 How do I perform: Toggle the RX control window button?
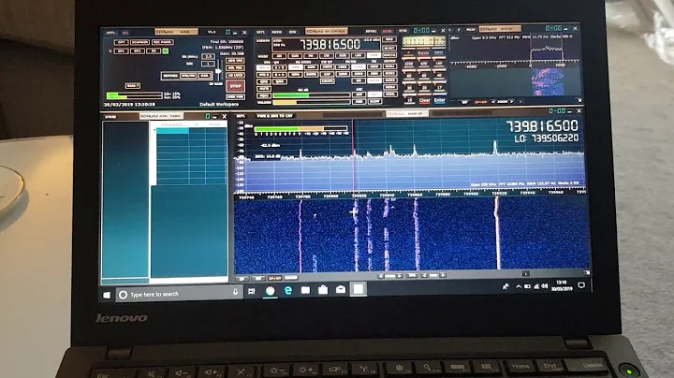coord(154,51)
